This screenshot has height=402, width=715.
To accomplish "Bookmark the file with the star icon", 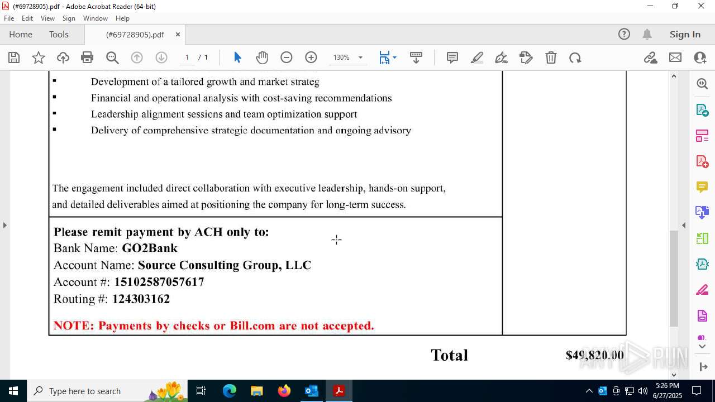I will coord(39,58).
